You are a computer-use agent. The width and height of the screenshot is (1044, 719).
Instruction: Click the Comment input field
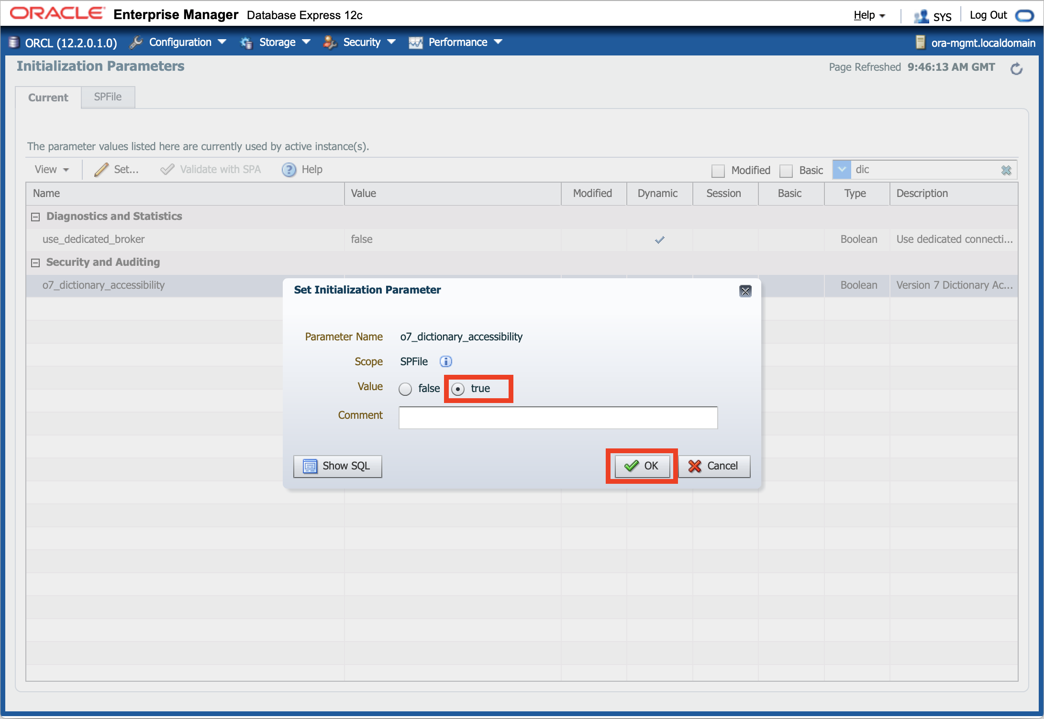tap(558, 417)
